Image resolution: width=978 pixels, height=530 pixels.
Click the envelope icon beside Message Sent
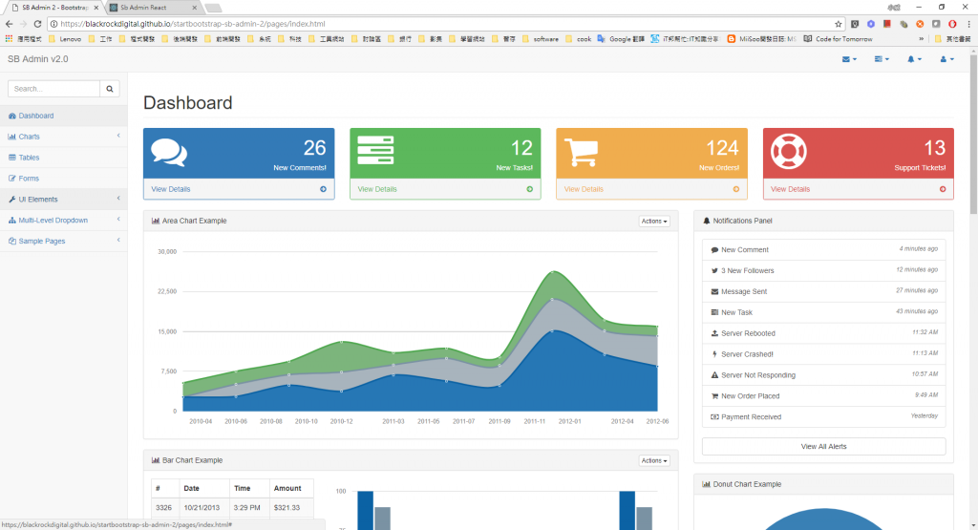[714, 292]
